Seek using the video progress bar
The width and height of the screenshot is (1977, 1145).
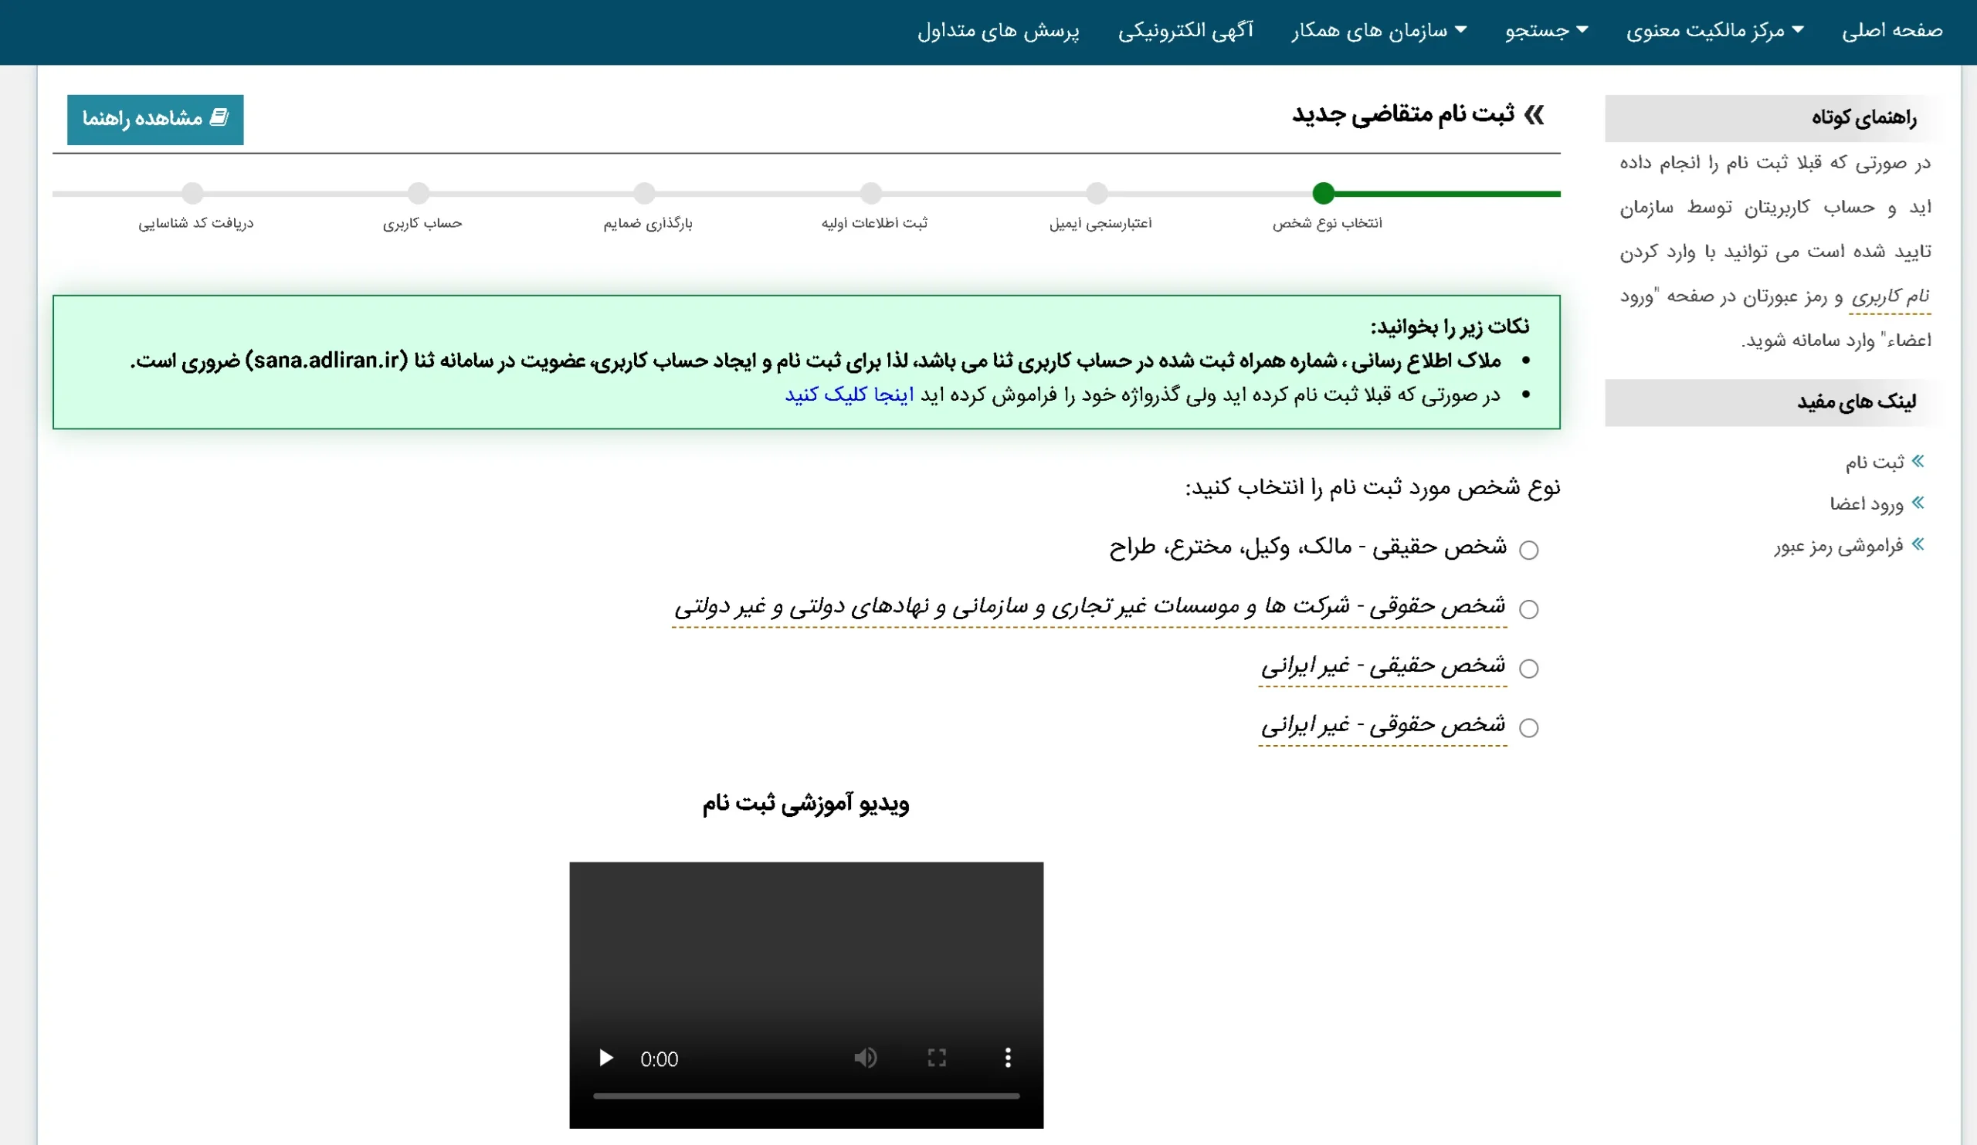[806, 1096]
